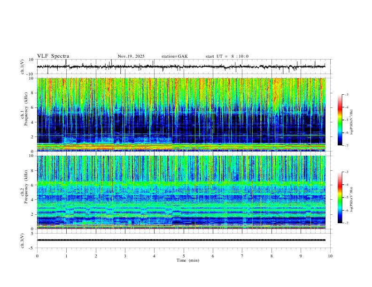Click the ch.2 spectrogram color scale bar
The height and width of the screenshot is (287, 372).
(340, 197)
